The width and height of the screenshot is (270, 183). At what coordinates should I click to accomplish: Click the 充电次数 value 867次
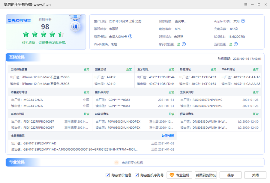234,29
